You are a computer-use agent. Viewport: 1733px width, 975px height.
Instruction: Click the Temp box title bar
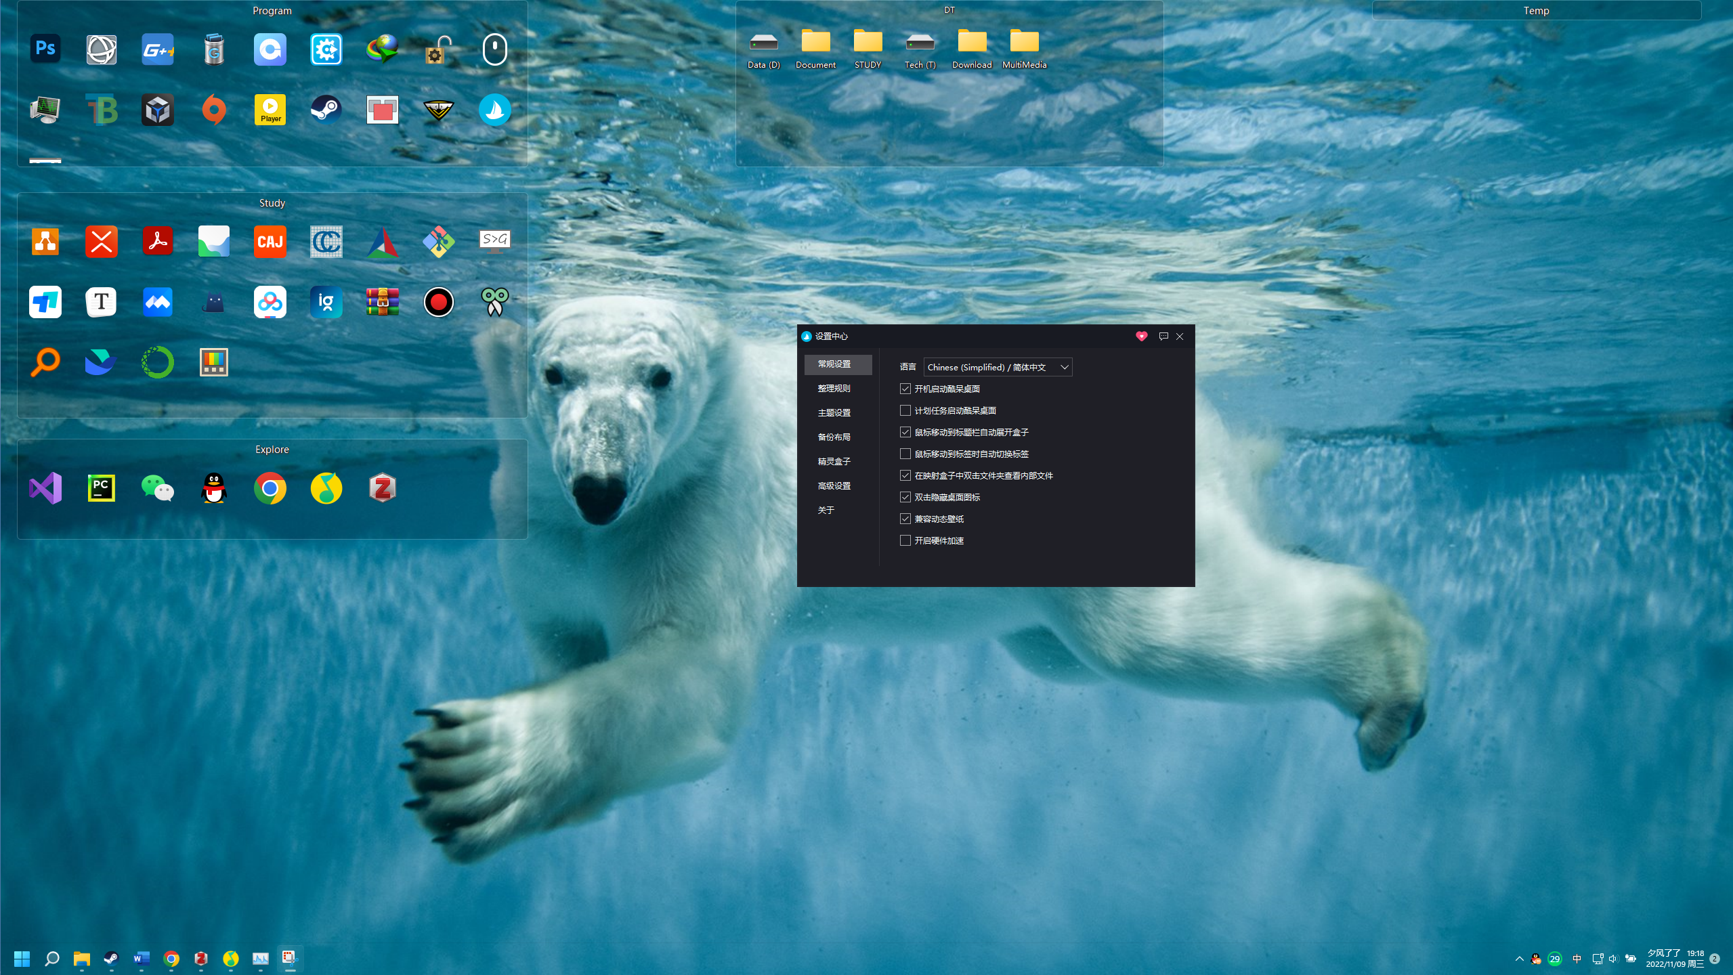[x=1536, y=10]
